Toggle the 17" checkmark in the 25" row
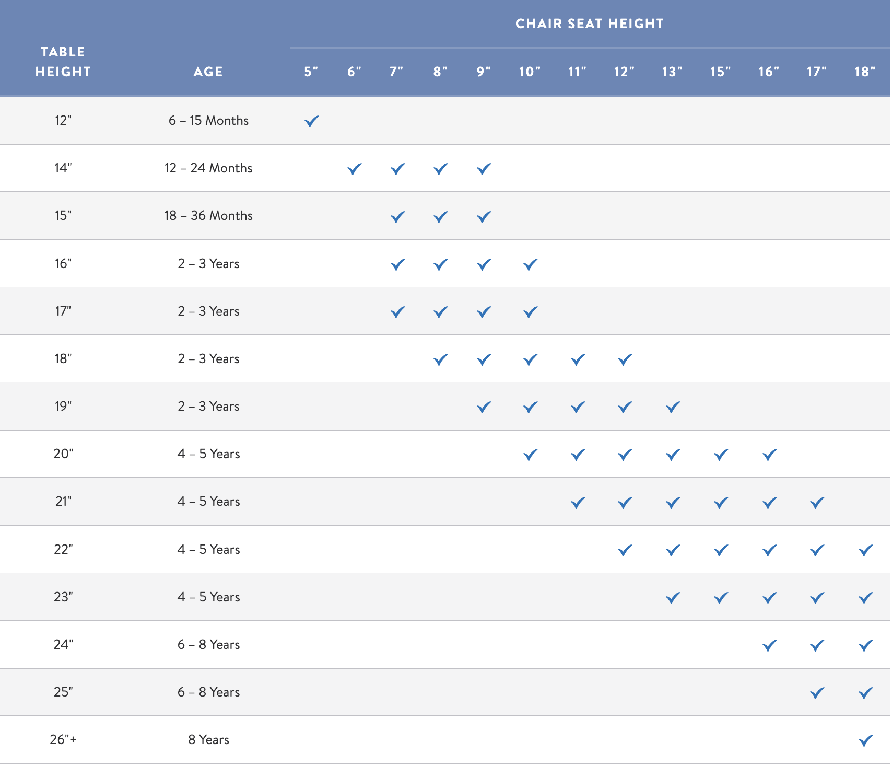Viewport: 892px width, 766px height. click(x=815, y=692)
